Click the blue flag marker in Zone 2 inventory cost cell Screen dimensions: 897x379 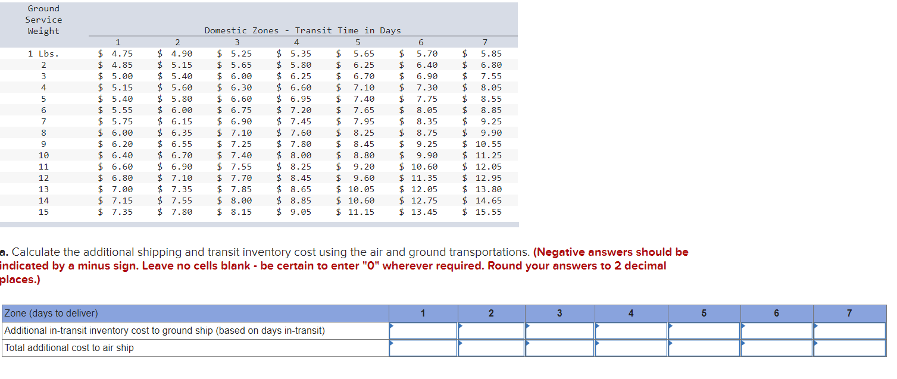pyautogui.click(x=461, y=327)
